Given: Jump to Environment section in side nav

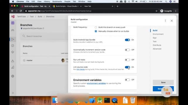Looking at the screenshot, I should tap(158, 34).
